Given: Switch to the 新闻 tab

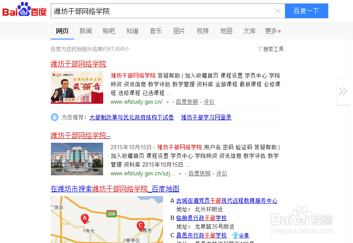Looking at the screenshot, I should pos(86,31).
